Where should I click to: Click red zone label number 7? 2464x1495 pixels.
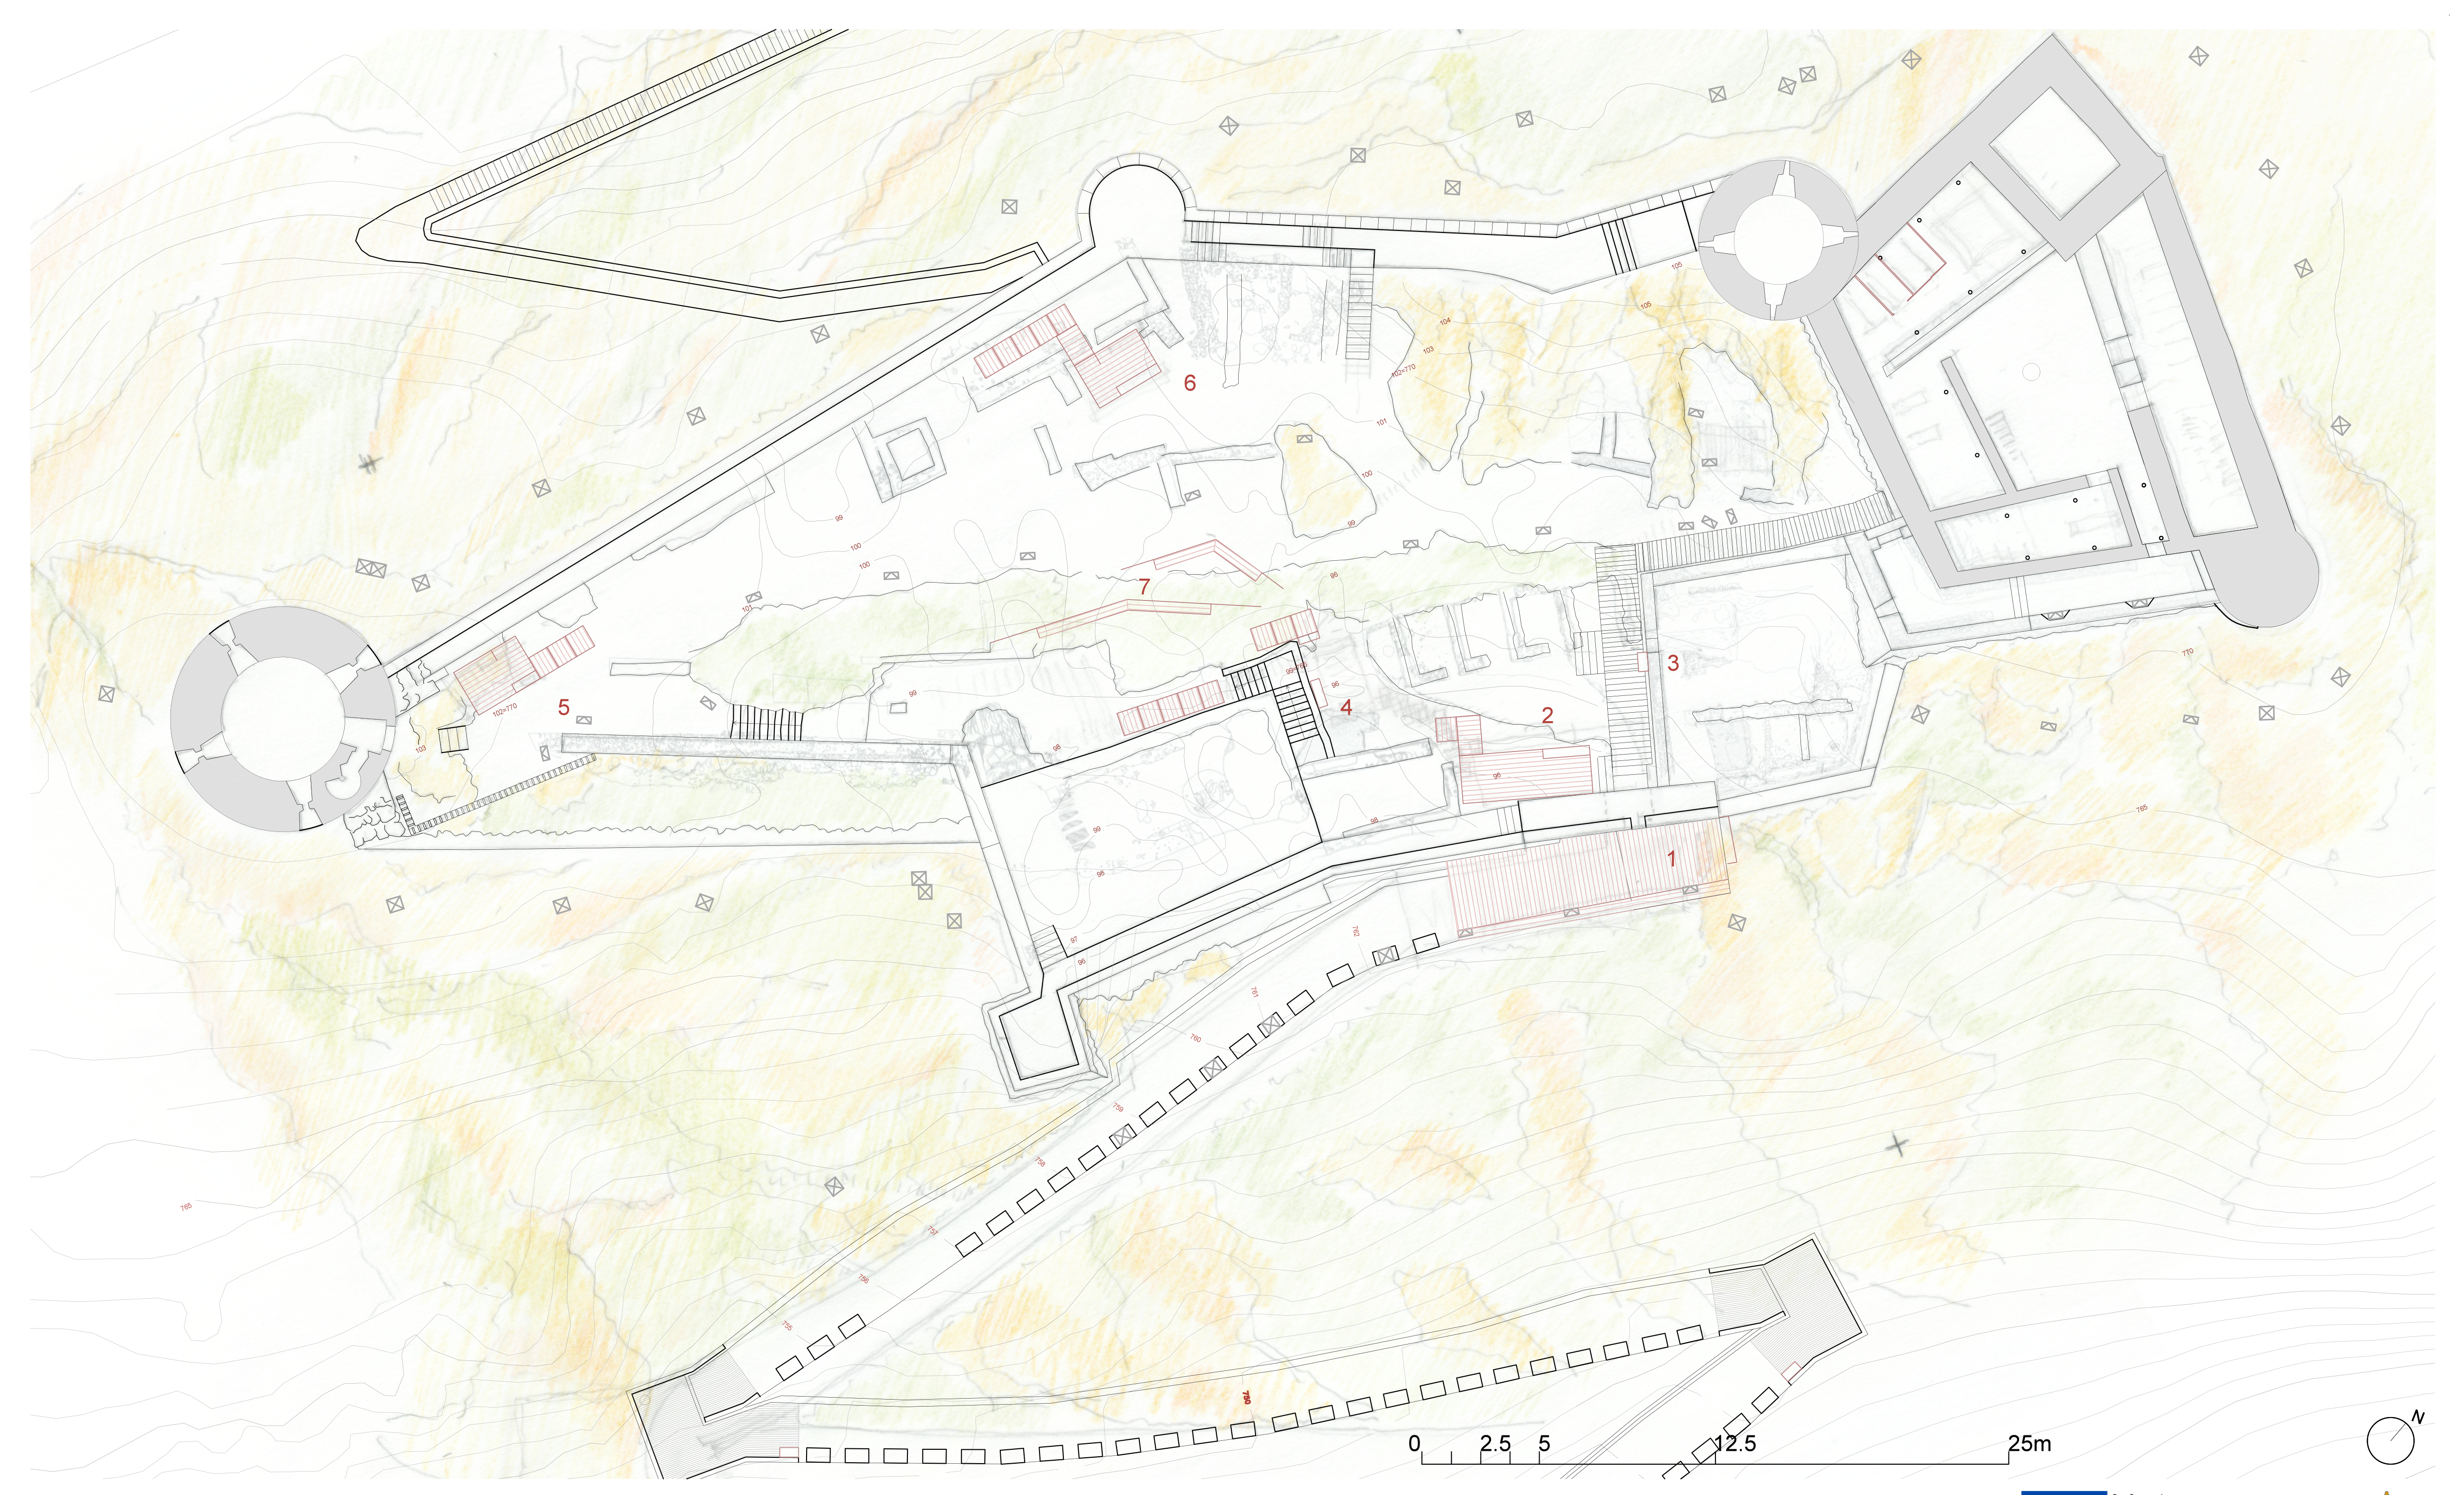(1144, 586)
